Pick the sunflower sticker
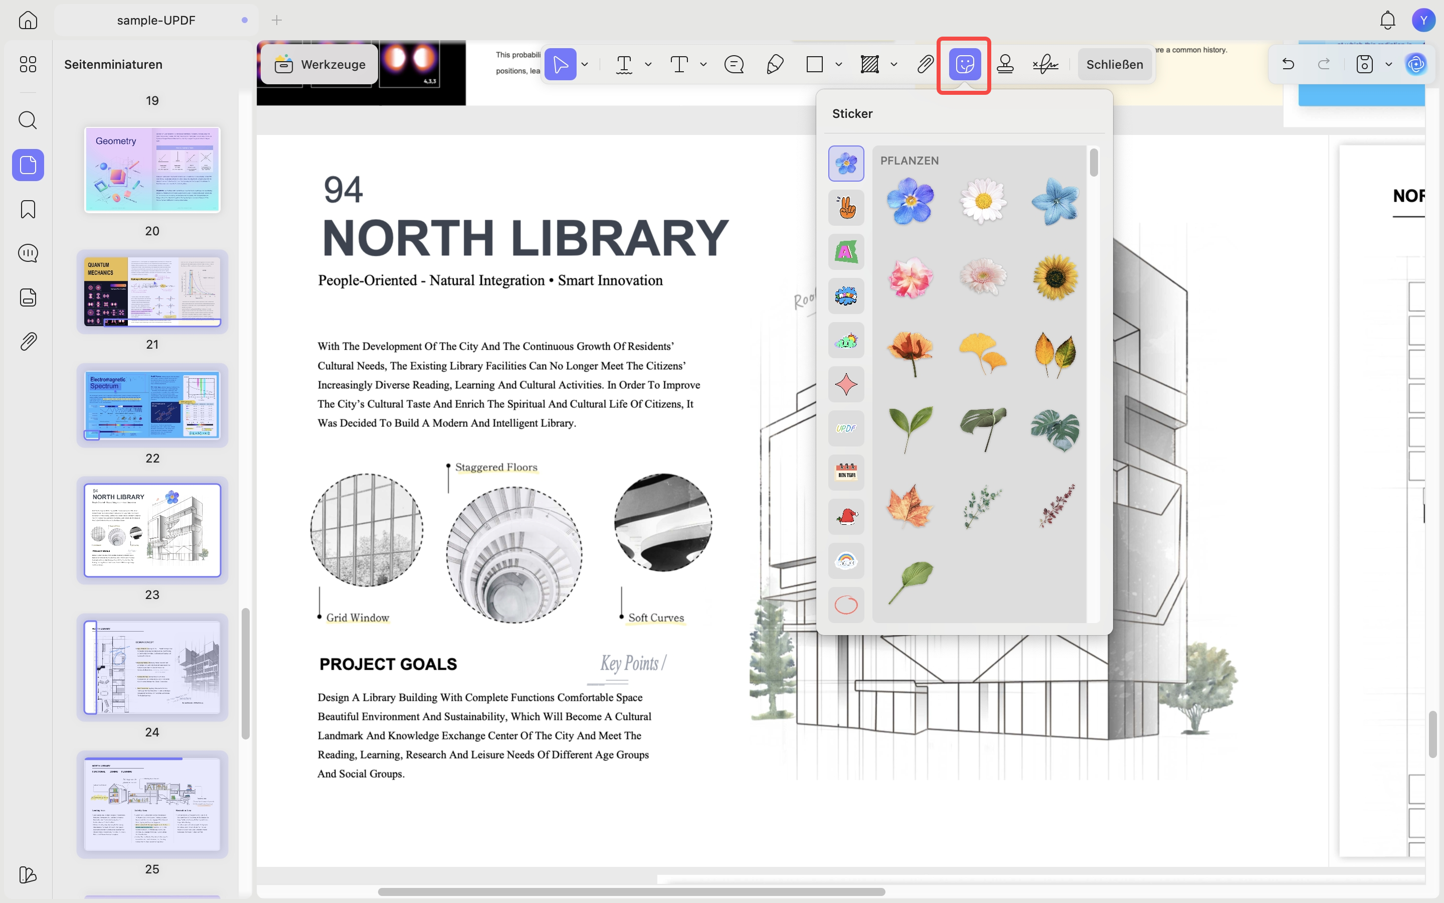 (x=1055, y=278)
